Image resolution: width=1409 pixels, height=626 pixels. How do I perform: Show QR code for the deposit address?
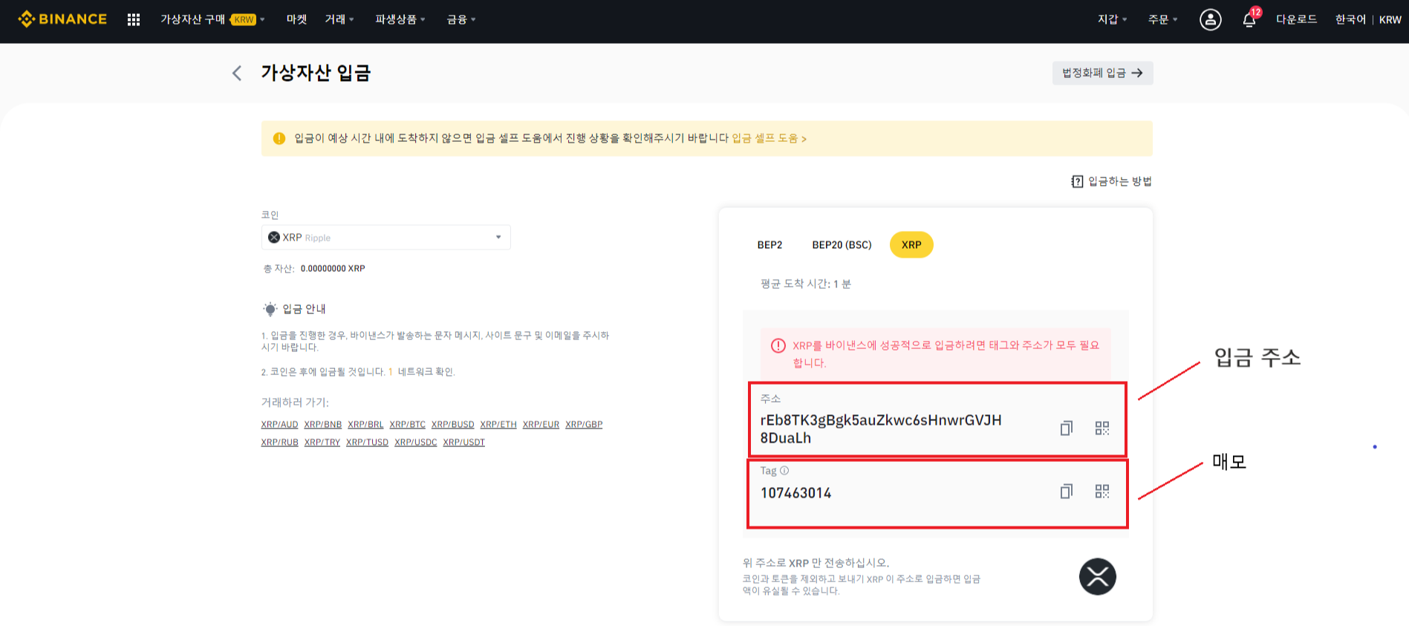1102,428
